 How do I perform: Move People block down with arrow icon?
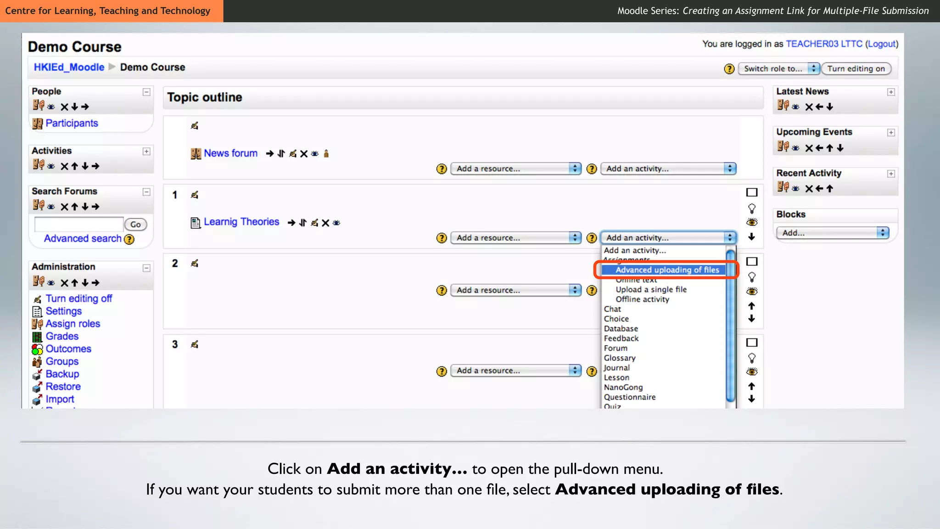tap(74, 107)
